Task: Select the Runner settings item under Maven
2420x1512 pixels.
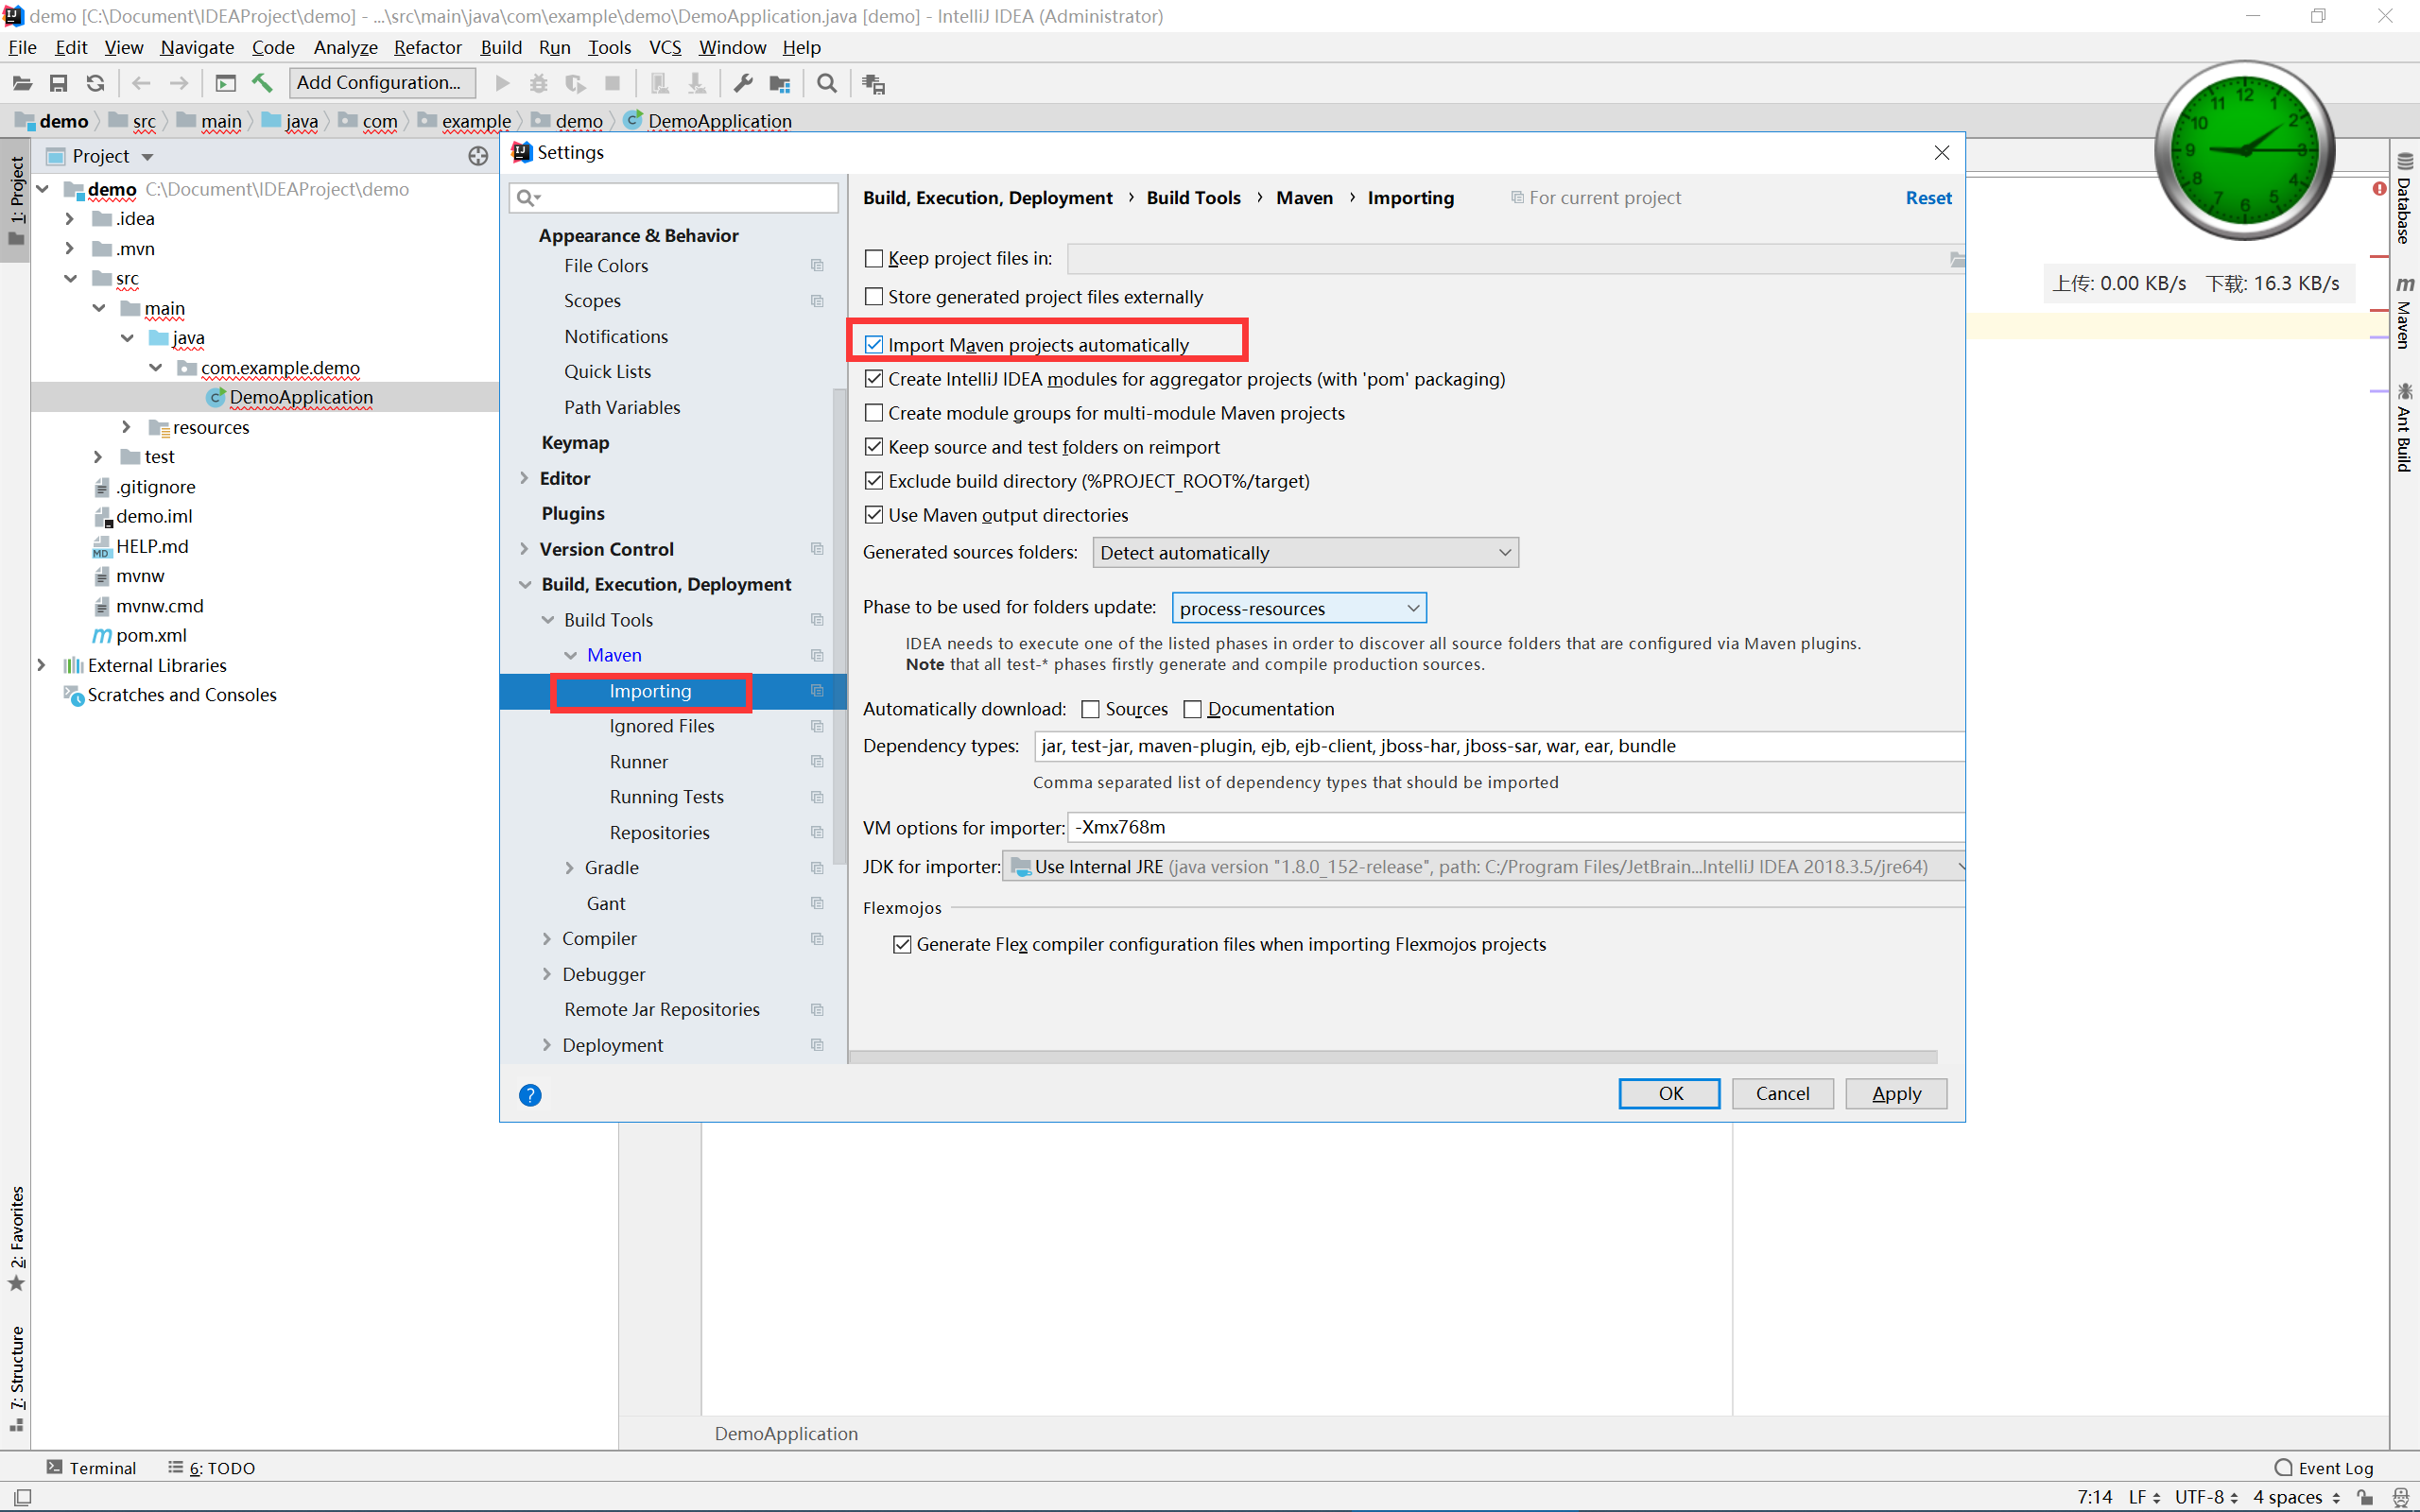Action: pos(638,762)
